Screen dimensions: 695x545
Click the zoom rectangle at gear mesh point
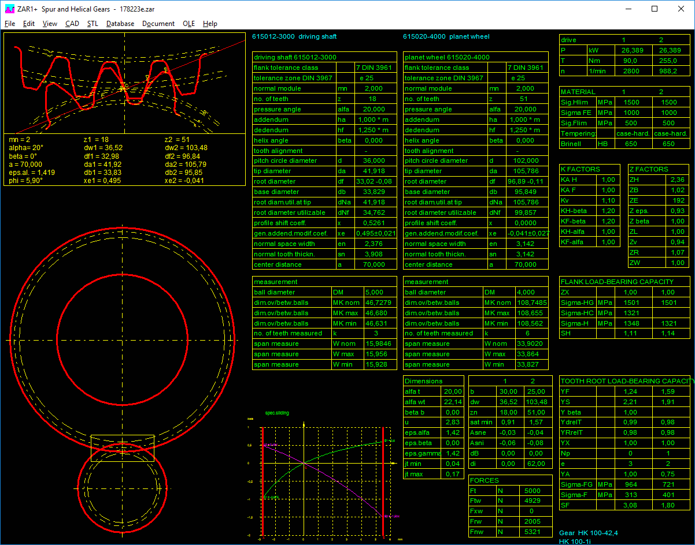123,448
